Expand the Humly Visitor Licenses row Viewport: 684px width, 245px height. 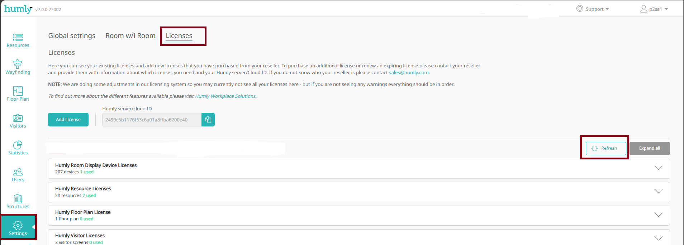click(x=658, y=238)
